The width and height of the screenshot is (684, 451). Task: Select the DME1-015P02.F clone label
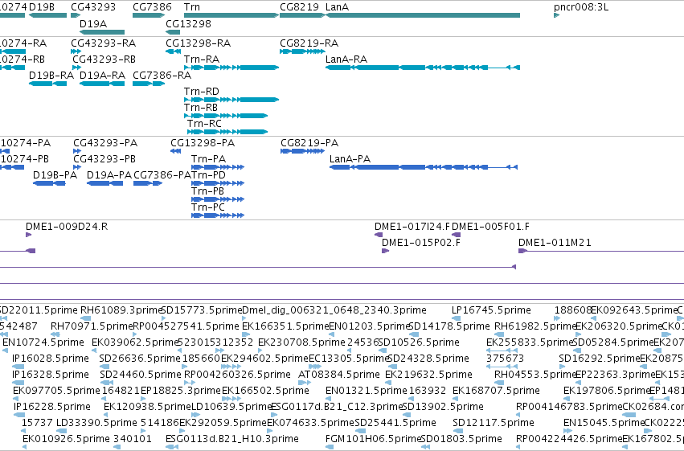tap(421, 243)
